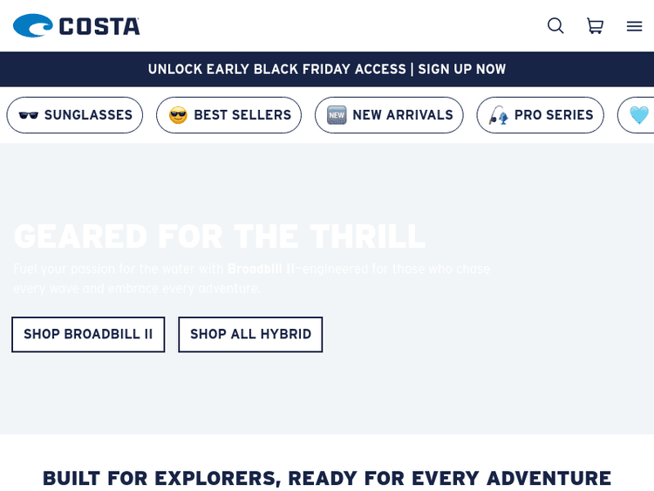
Task: Click the smiling sunglasses face emoji
Action: point(178,115)
